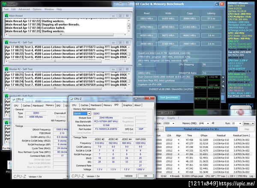257x188 pixels.
Task: Restore the Worker #1 Self-Test window
Action: [x=120, y=42]
